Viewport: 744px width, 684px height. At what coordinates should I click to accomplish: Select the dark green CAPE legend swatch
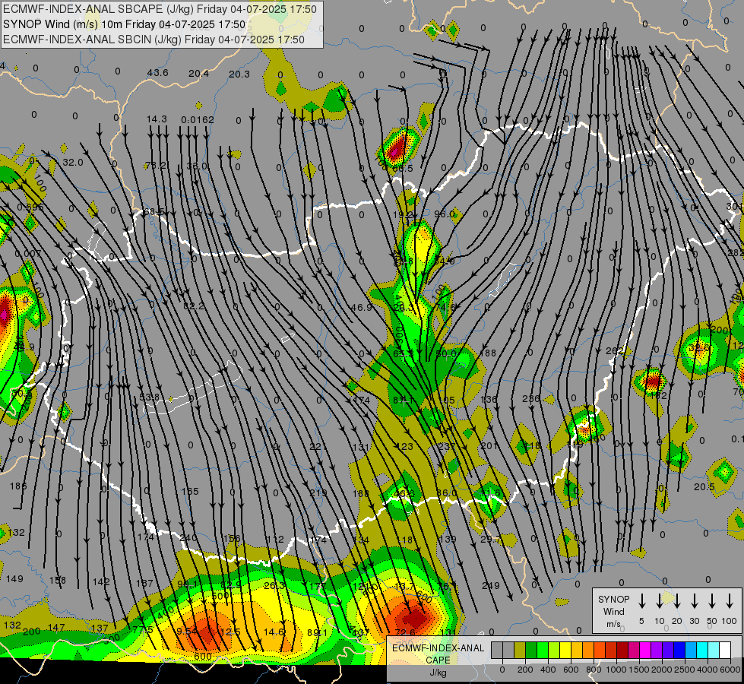531,650
